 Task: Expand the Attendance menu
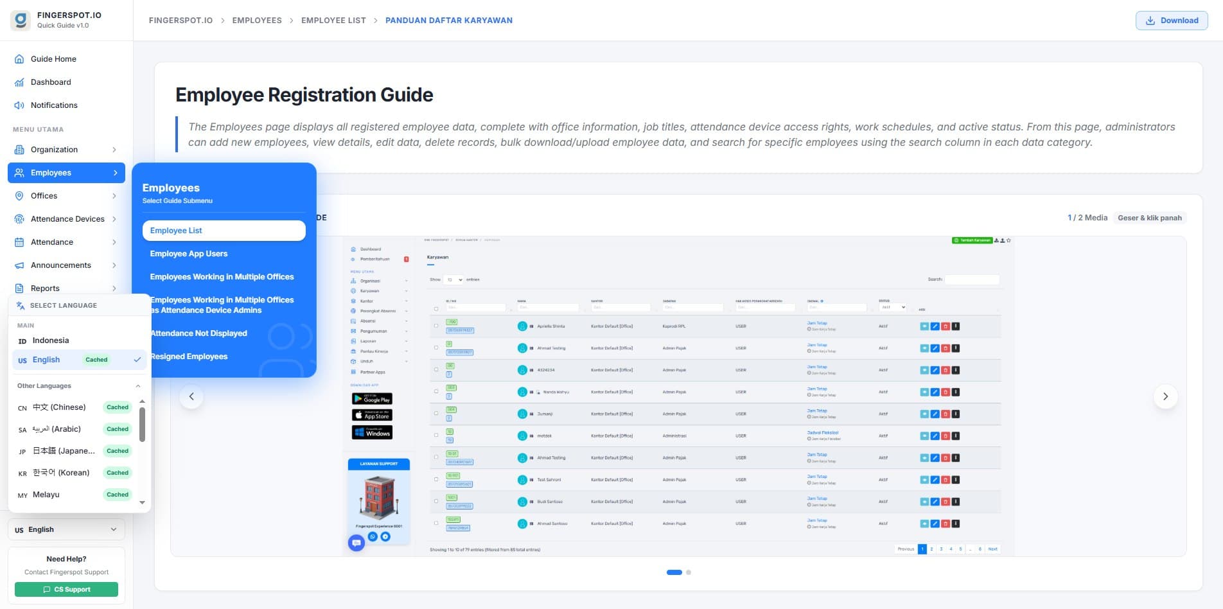point(66,242)
